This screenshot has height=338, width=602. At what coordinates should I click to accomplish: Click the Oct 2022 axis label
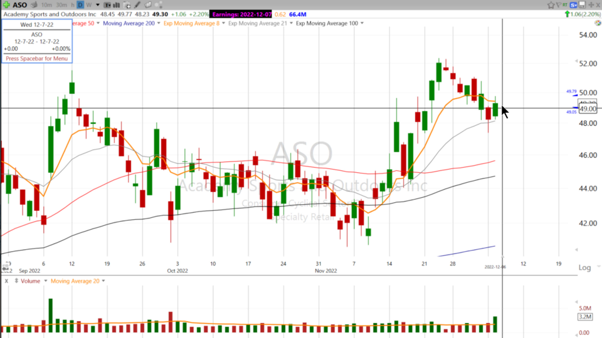pos(177,270)
